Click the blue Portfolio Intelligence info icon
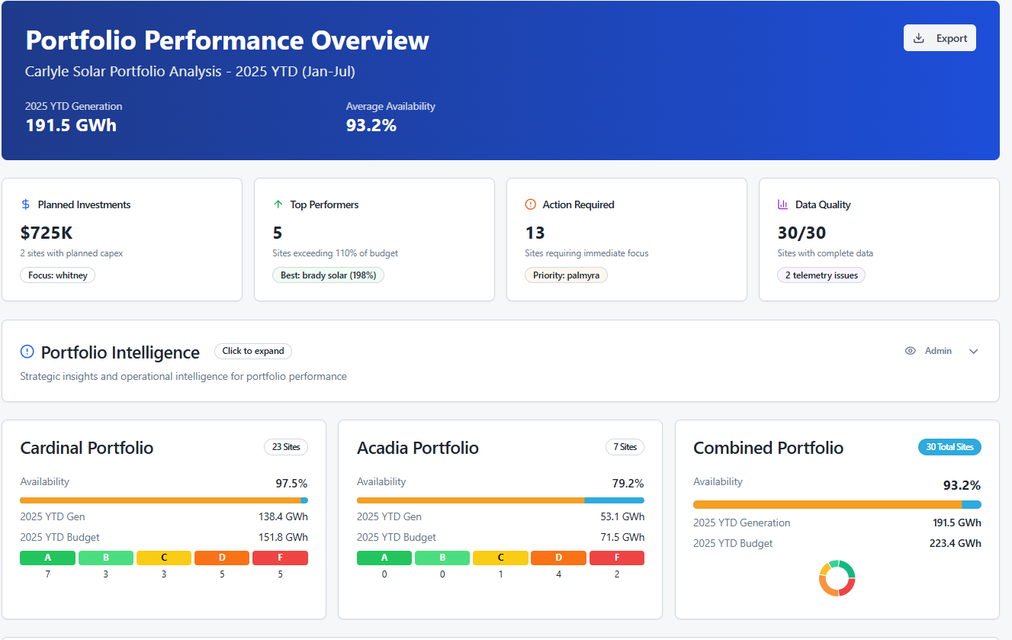 click(x=27, y=352)
